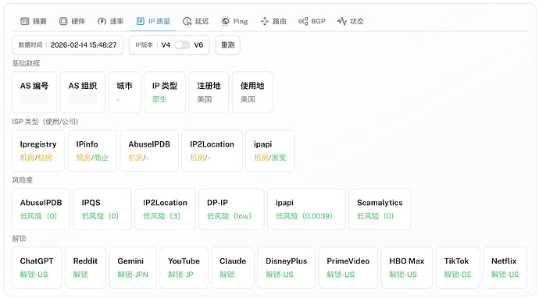Click the 风险度 section heading

pyautogui.click(x=23, y=180)
